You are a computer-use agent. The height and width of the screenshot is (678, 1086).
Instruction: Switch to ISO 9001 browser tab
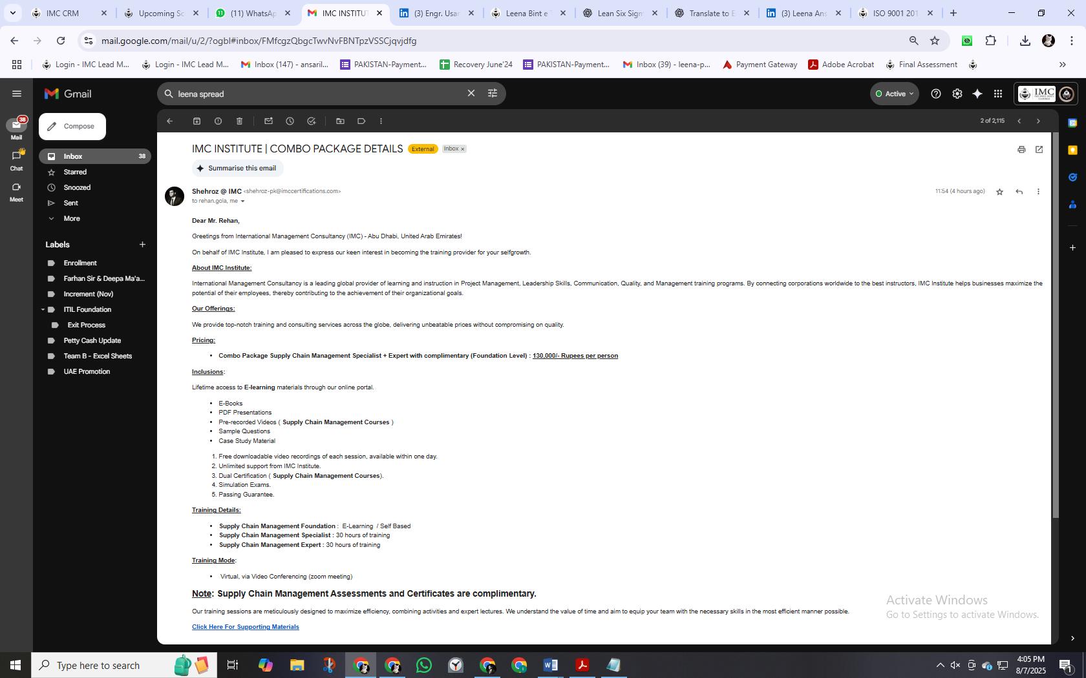coord(895,13)
